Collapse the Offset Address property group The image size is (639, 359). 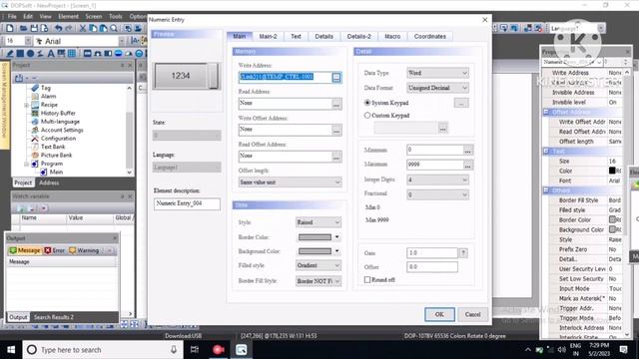546,112
